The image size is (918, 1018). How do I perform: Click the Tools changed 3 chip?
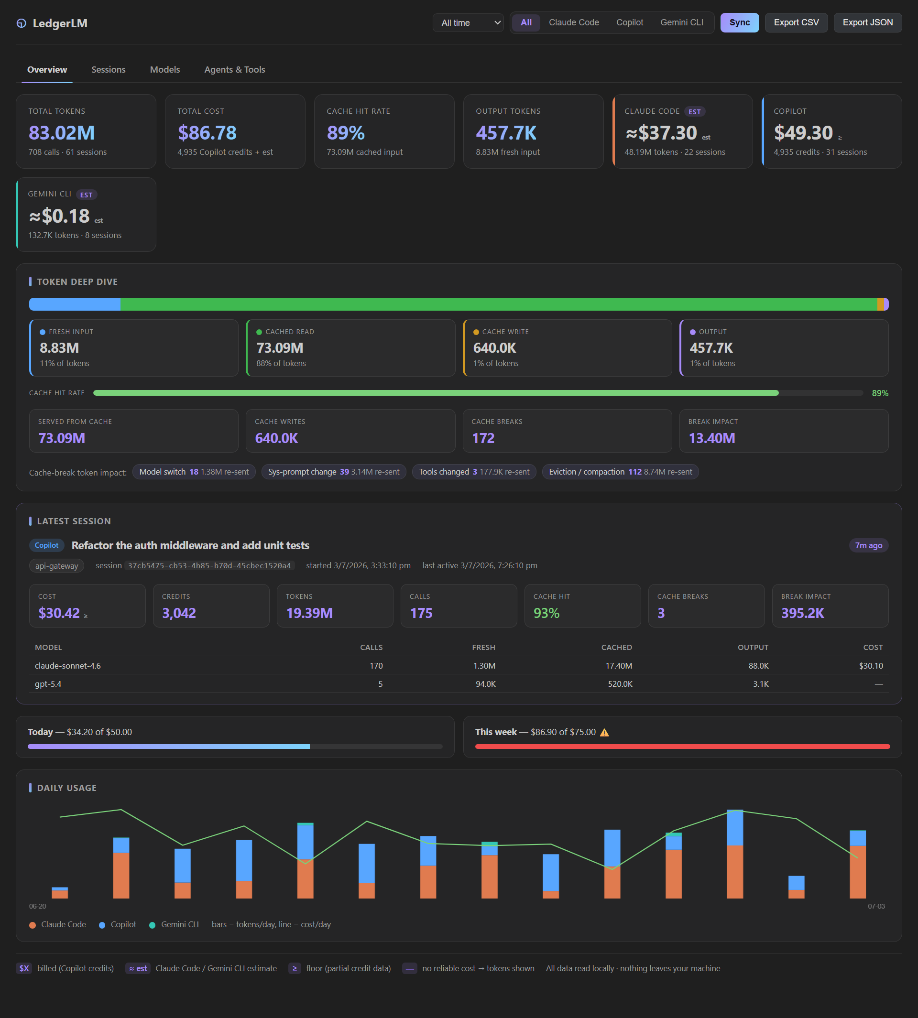pyautogui.click(x=474, y=472)
